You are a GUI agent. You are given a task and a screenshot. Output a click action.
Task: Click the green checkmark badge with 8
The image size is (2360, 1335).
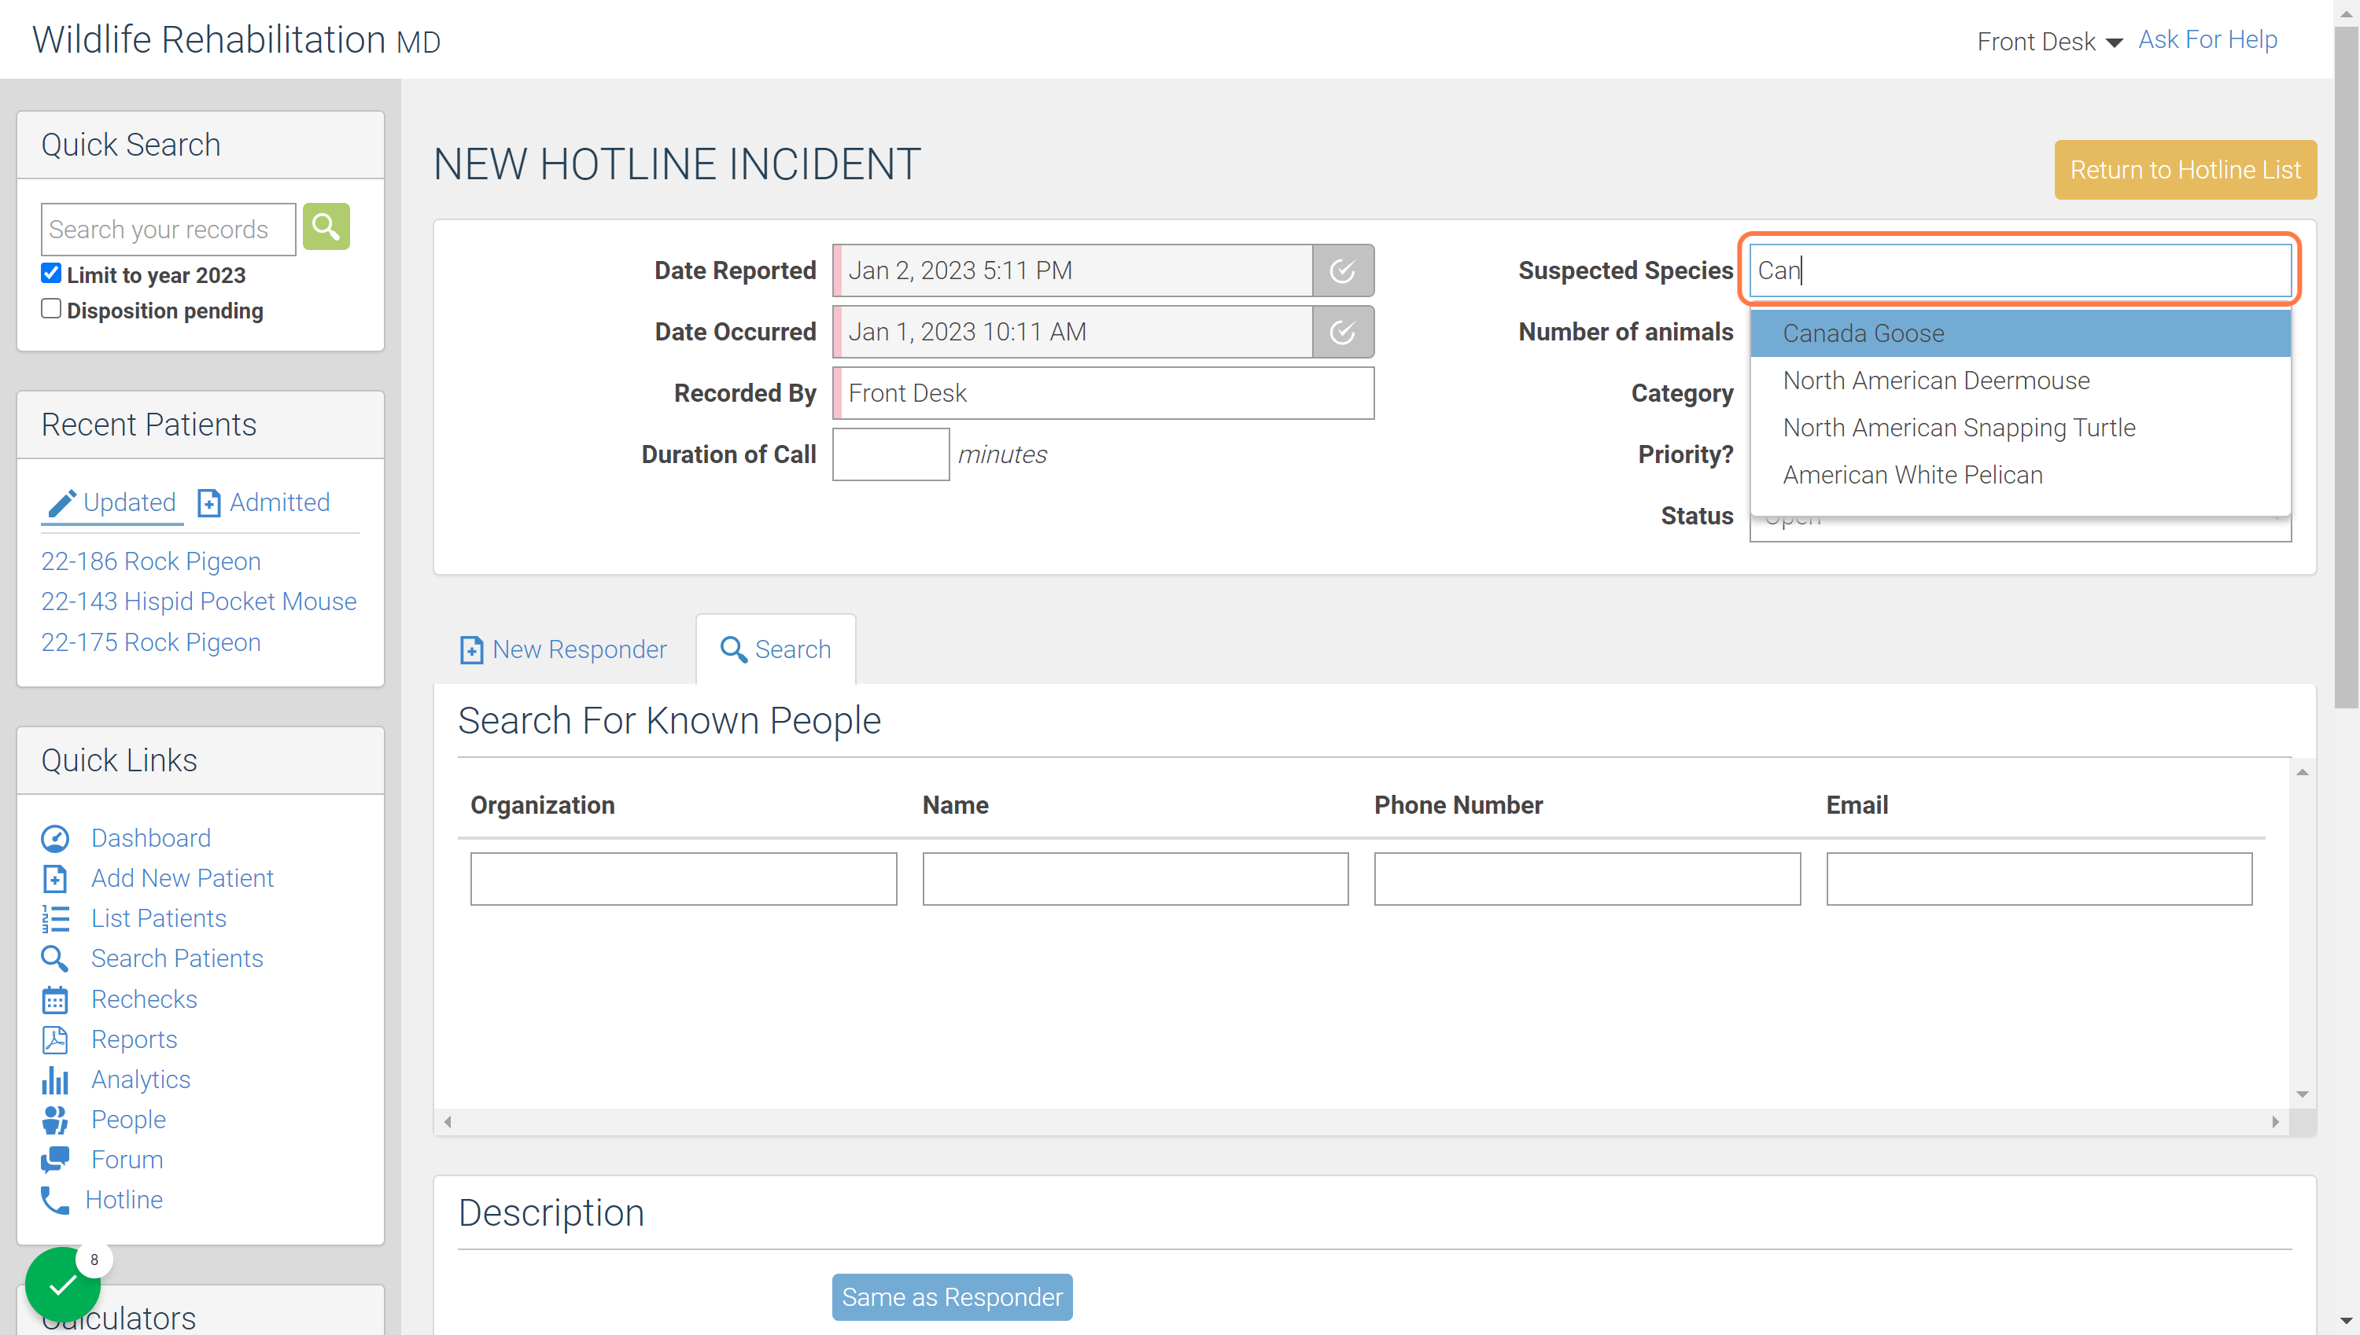[63, 1285]
